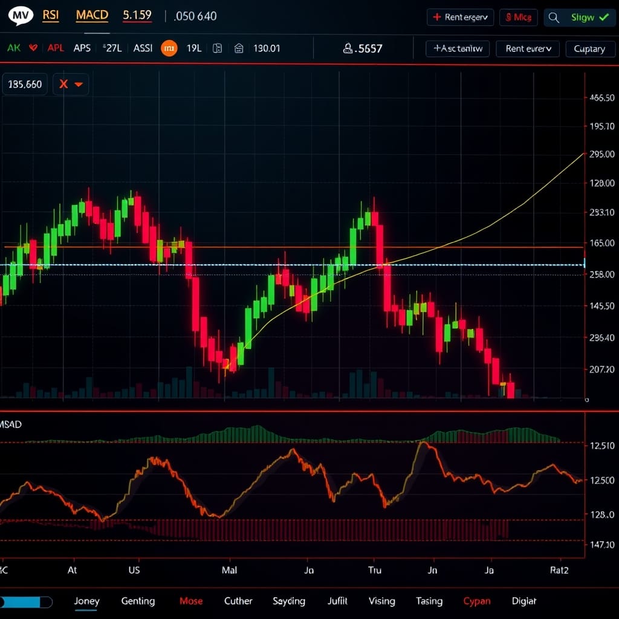Select the APL ticker
This screenshot has height=619, width=619.
tap(56, 48)
